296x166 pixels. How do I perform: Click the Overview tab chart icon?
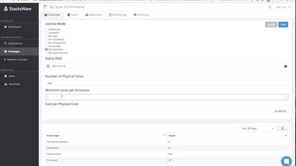point(46,15)
